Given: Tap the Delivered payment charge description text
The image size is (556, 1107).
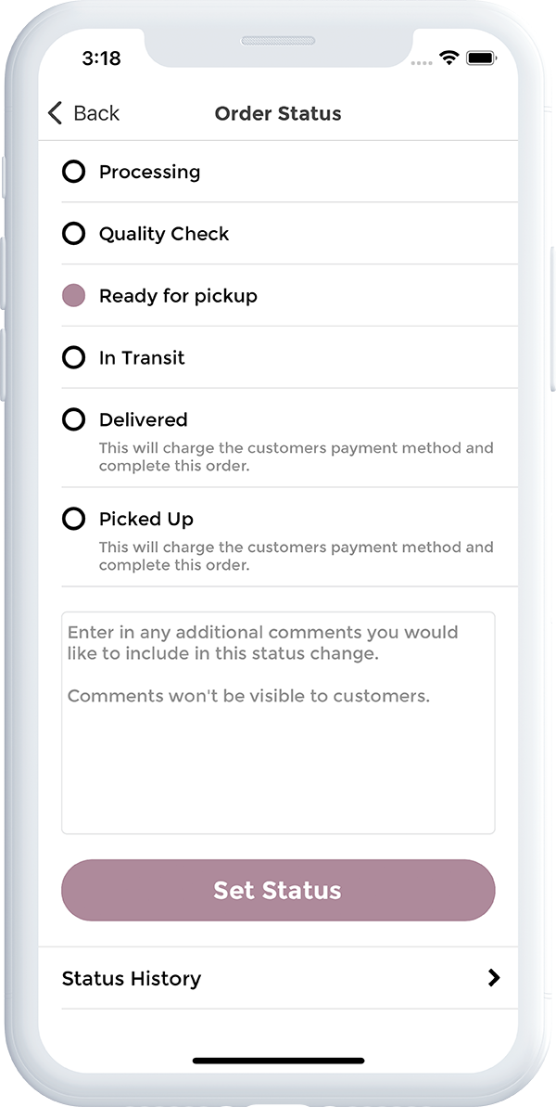Looking at the screenshot, I should pyautogui.click(x=296, y=457).
